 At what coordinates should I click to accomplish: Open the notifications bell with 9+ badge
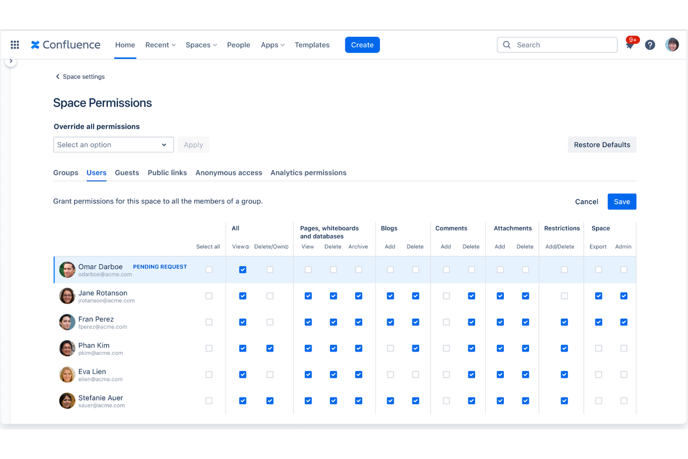coord(630,45)
